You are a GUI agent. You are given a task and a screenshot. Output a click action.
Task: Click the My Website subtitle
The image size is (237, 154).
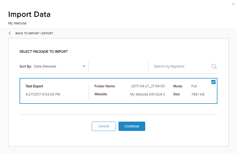[17, 23]
